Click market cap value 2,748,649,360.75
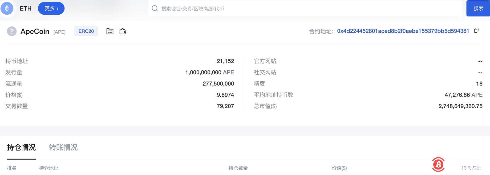The image size is (490, 175). tap(460, 106)
